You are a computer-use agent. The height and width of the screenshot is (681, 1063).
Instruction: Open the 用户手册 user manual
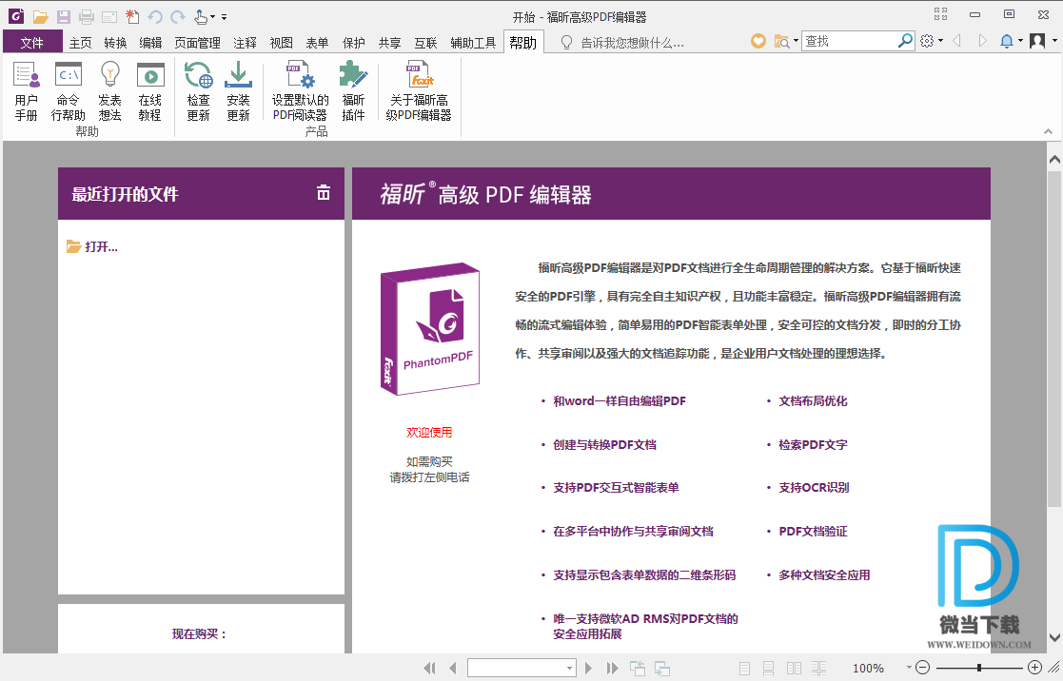coord(27,90)
